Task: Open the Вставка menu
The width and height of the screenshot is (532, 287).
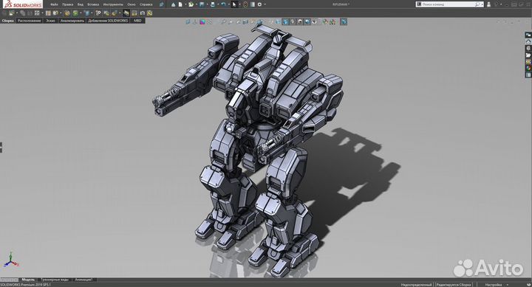Action: (93, 4)
